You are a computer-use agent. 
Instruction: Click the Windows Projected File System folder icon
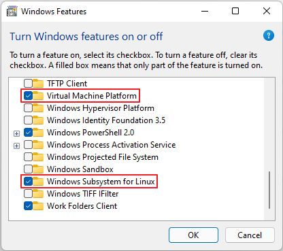(38, 157)
